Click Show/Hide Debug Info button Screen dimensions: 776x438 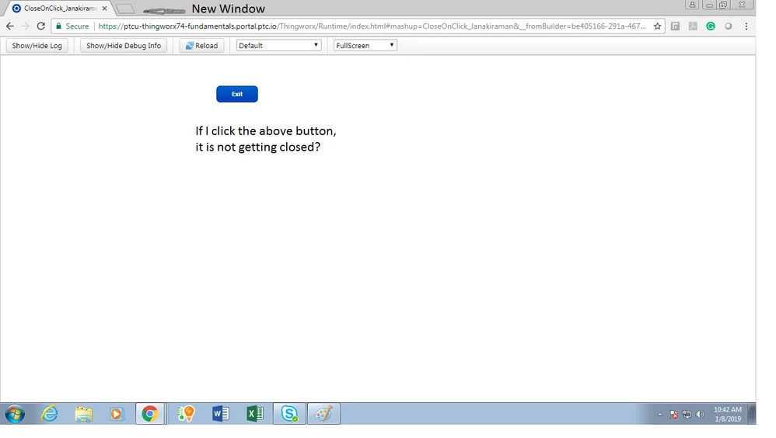click(124, 46)
